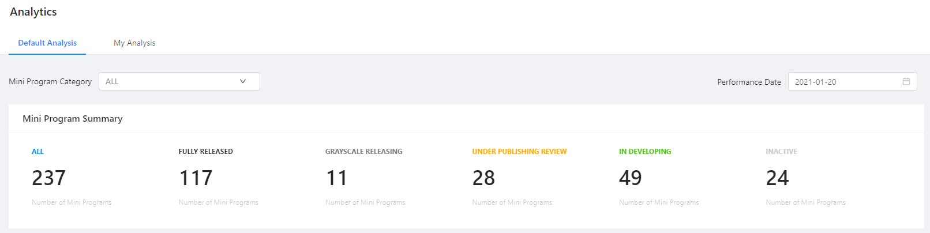The width and height of the screenshot is (930, 233).
Task: Select the blue ALL summary label
Action: pos(37,152)
